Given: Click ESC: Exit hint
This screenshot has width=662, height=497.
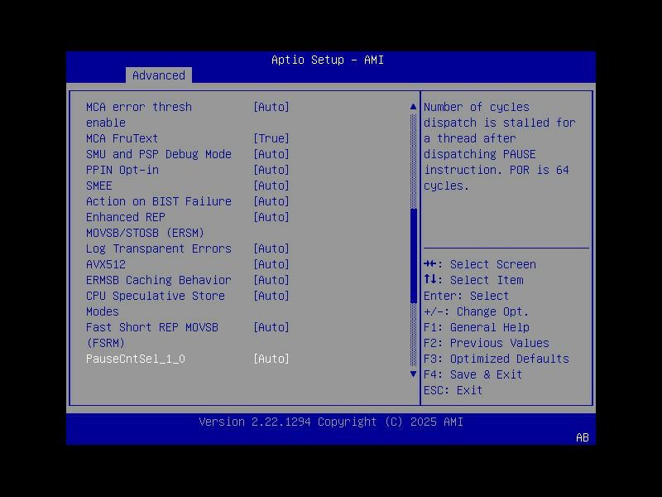Looking at the screenshot, I should point(453,390).
